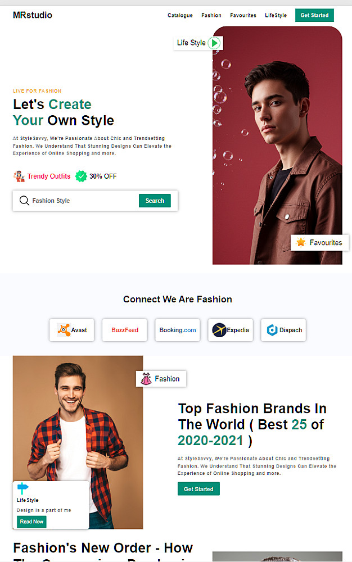
Task: Click the blue signpost icon on LifeStyle card
Action: (22, 488)
